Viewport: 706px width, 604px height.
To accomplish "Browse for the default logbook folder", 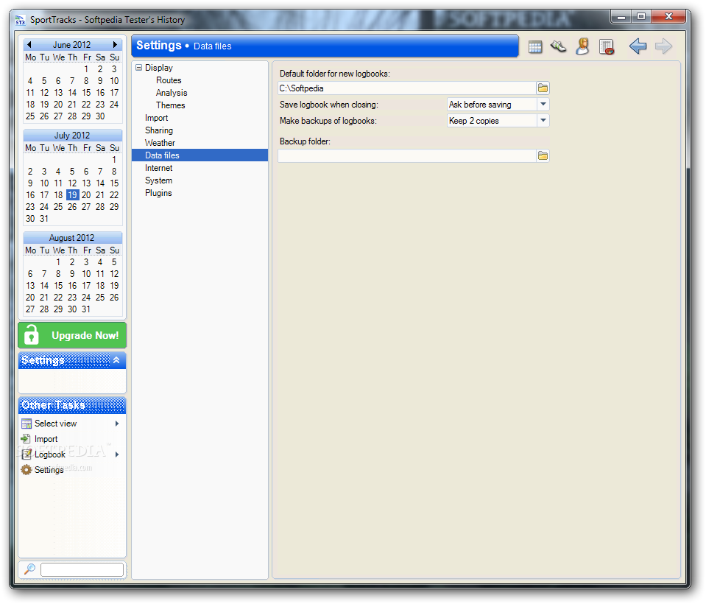I will [543, 88].
